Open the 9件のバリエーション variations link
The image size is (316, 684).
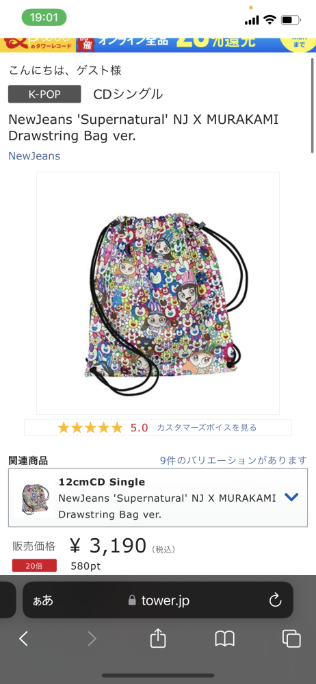click(233, 460)
